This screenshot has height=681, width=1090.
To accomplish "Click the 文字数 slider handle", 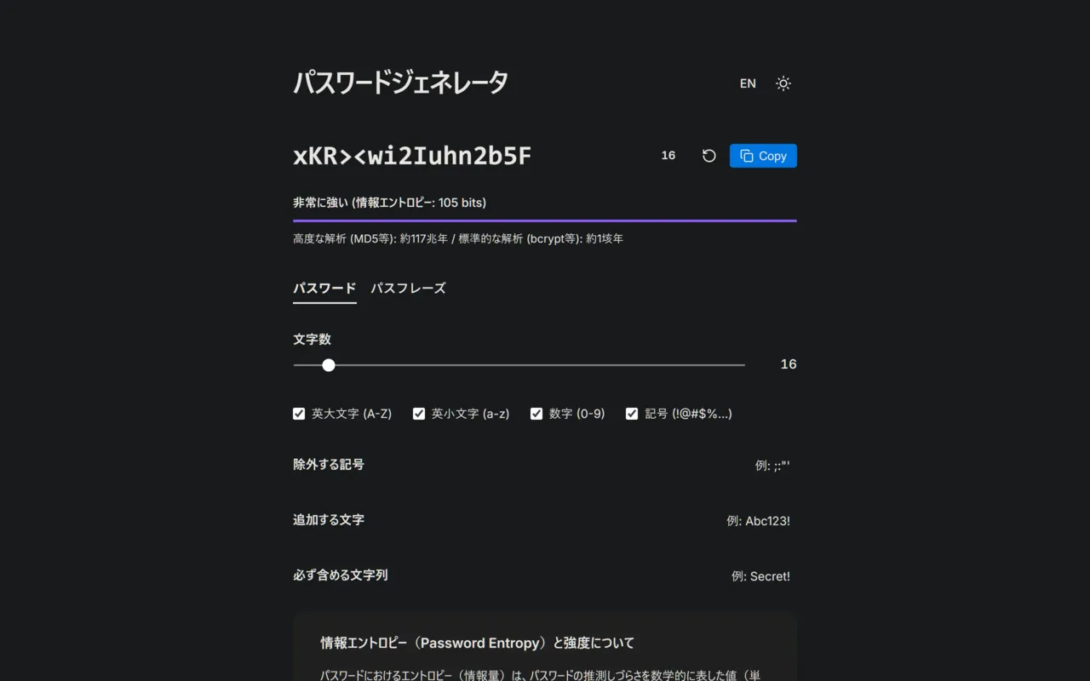I will pyautogui.click(x=329, y=365).
